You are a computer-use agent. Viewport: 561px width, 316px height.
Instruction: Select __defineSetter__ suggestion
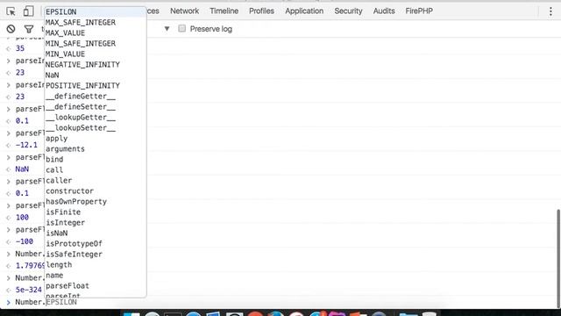[x=96, y=107]
